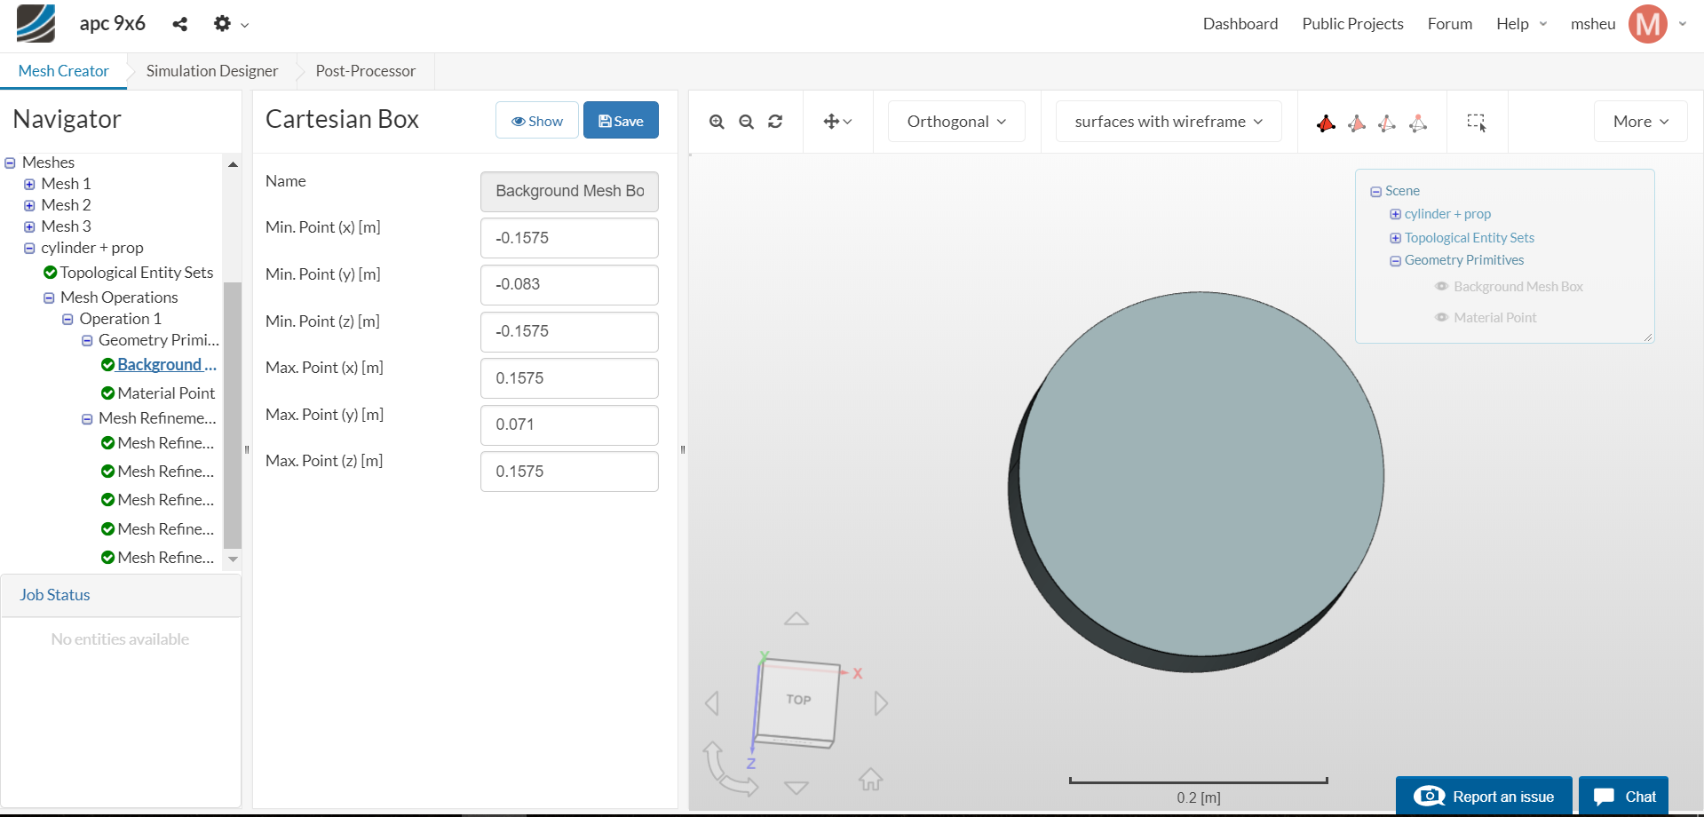Collapse the Geometry Primitives scene node

pyautogui.click(x=1395, y=261)
